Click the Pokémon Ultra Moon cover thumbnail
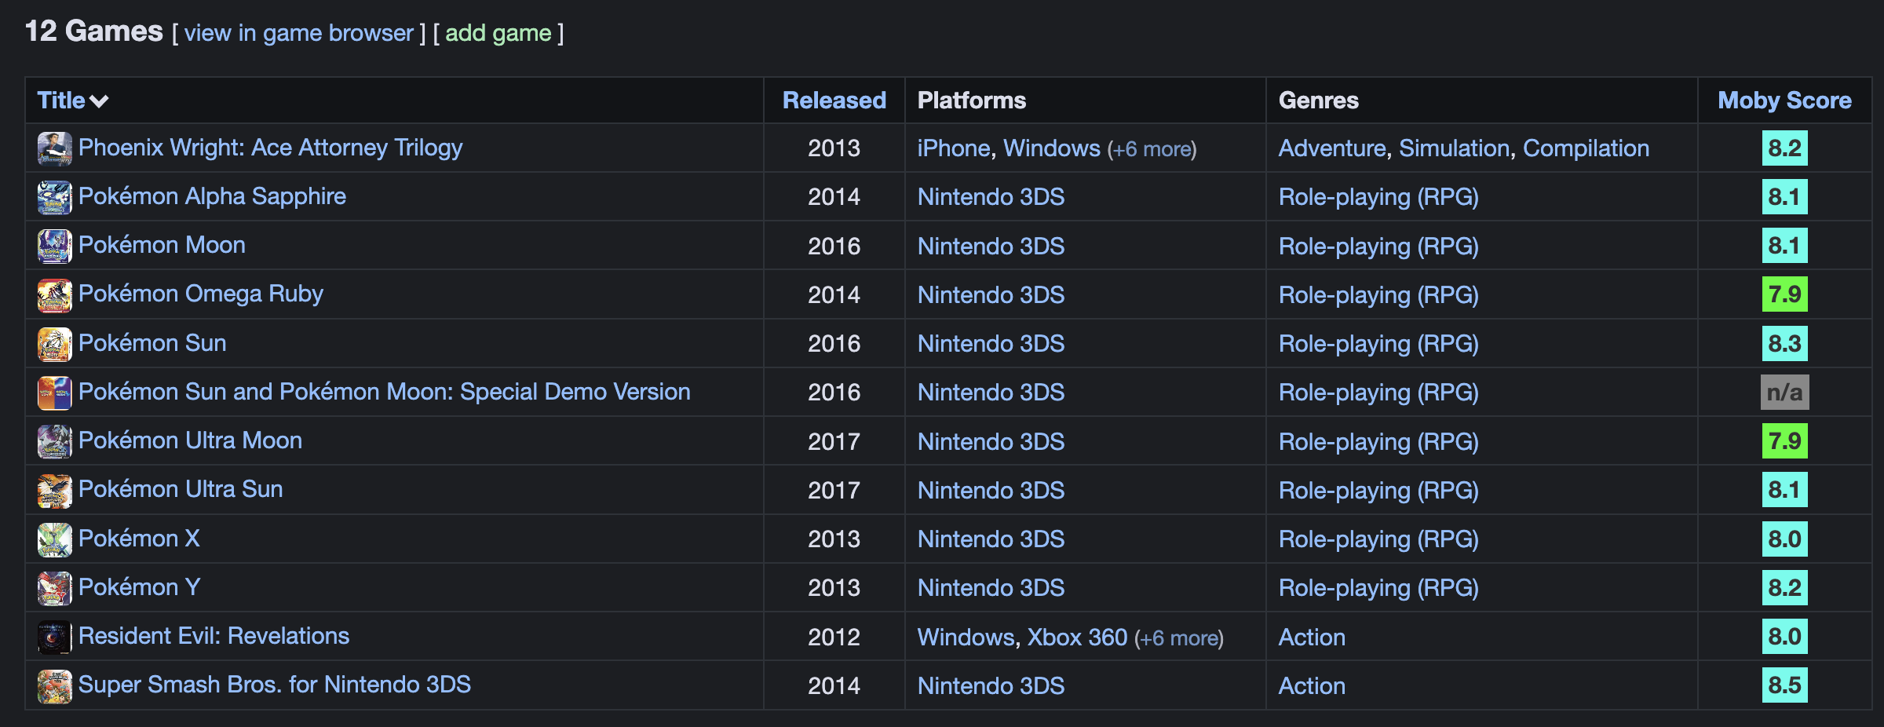This screenshot has height=727, width=1884. pyautogui.click(x=54, y=441)
